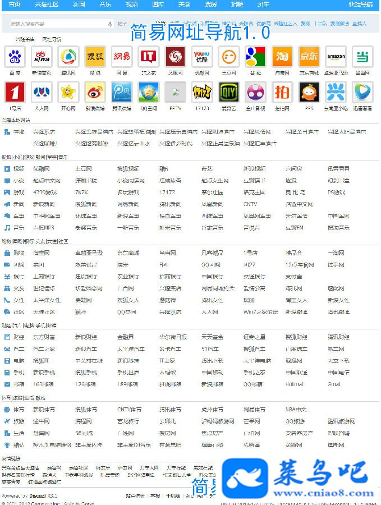Click the broken-image PPTV site icon

click(x=175, y=92)
